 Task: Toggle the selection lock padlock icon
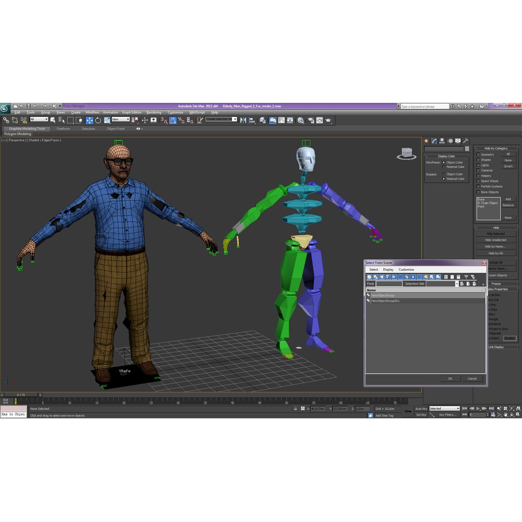point(295,408)
